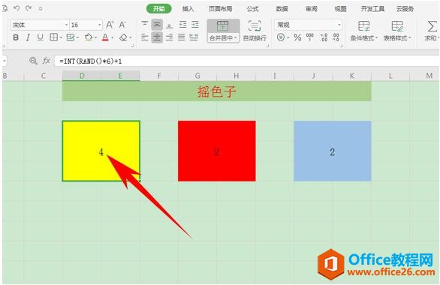
Task: Open the quick access toolbar customize arrow
Action: [41, 9]
